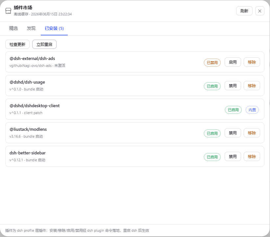Click the plugin market store icon

tap(8, 11)
